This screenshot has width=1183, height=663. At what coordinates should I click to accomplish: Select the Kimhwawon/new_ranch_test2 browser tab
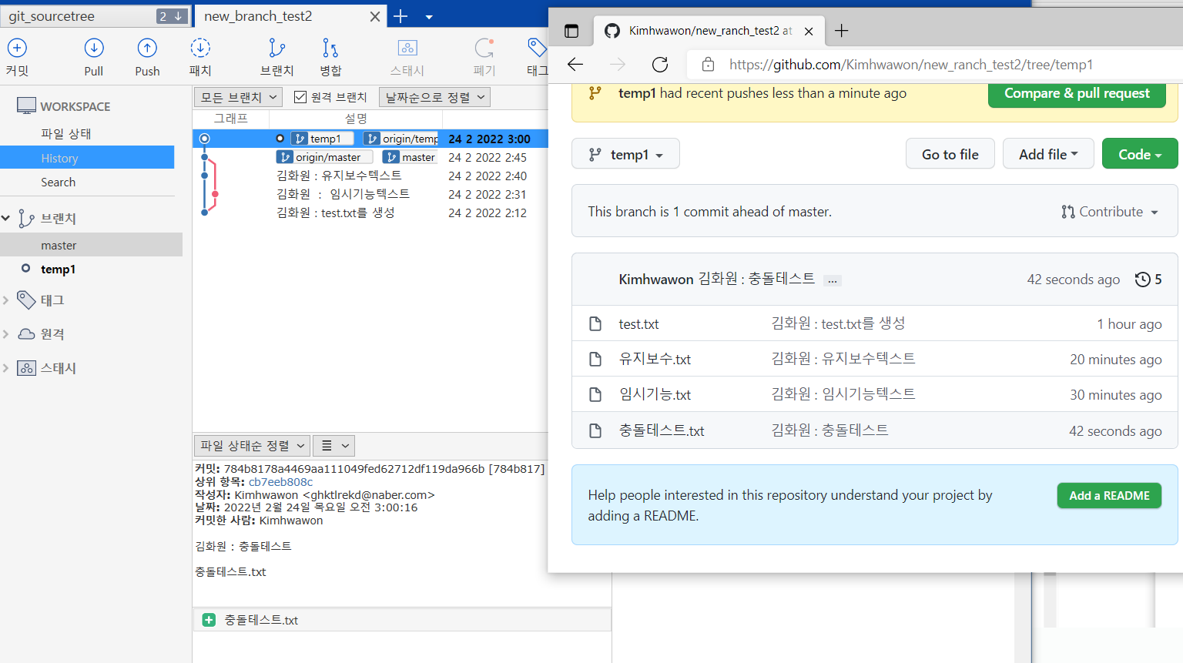click(x=709, y=31)
